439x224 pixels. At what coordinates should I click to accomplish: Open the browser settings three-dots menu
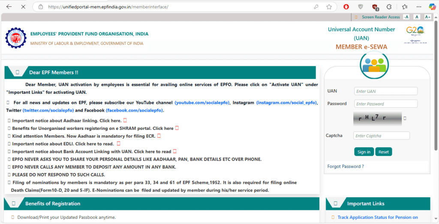[x=419, y=7]
